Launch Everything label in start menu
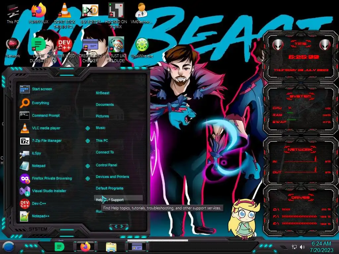 [x=40, y=103]
